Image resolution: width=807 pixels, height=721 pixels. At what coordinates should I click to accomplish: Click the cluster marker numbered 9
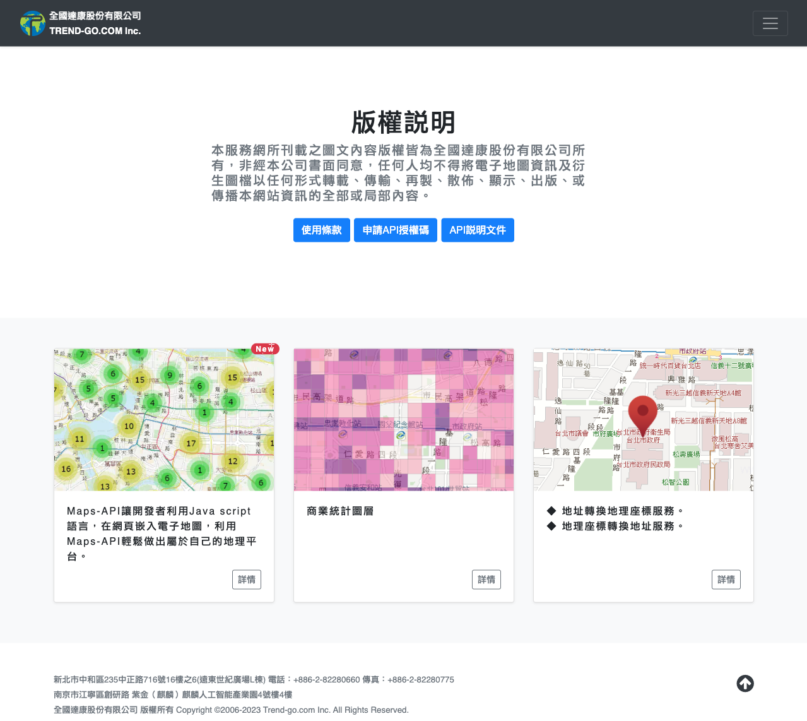coord(170,376)
